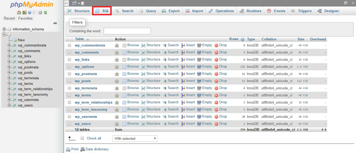Enable the Check all checkbox
Viewport: 356px width, 153px height.
pyautogui.click(x=82, y=138)
